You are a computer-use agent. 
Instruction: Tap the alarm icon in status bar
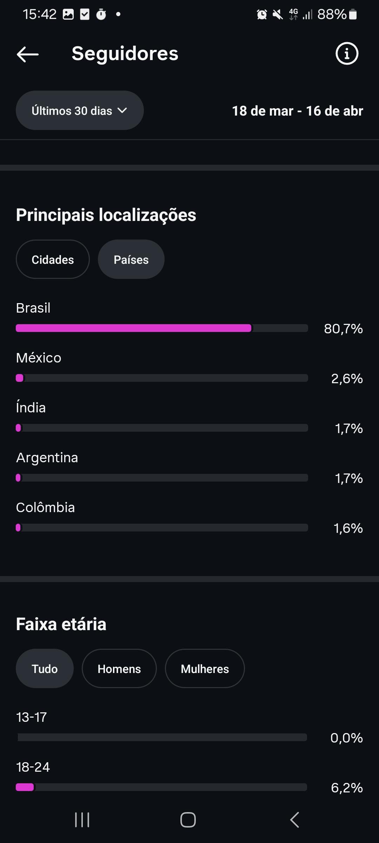click(x=262, y=14)
